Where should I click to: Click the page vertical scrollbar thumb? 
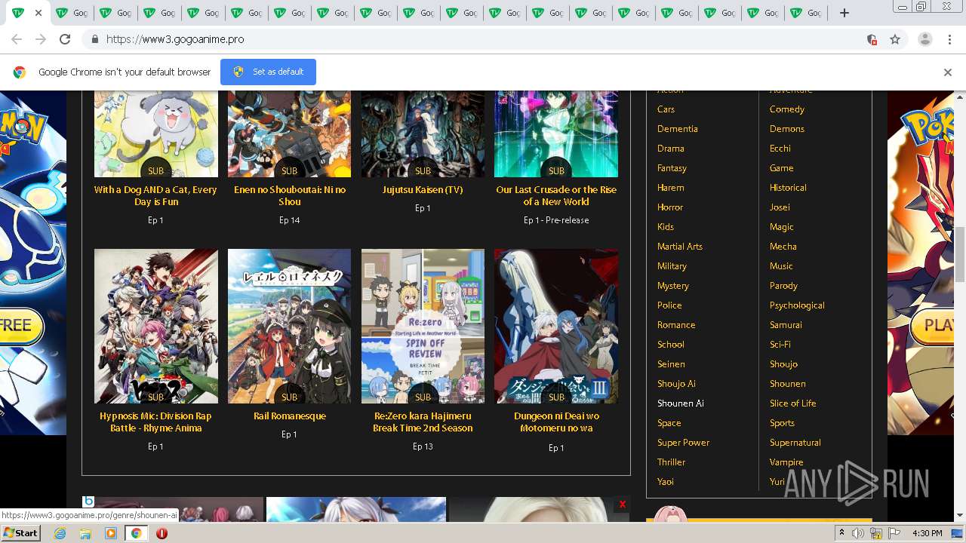click(959, 253)
